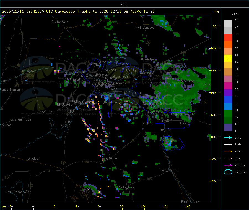Click the pink bip arrow legend icon
This screenshot has height=210, width=249.
click(x=228, y=158)
